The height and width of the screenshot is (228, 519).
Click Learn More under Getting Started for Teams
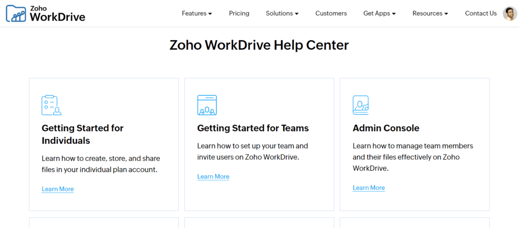[x=213, y=176]
